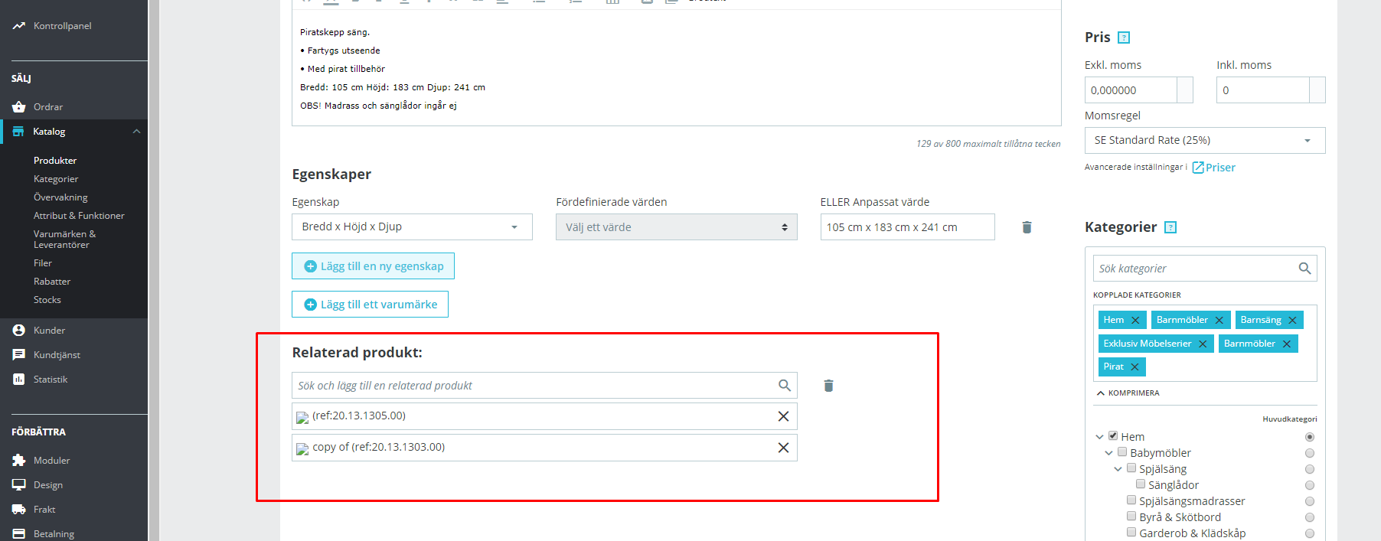1381x541 pixels.
Task: Click the Statistik chart icon
Action: click(x=19, y=380)
